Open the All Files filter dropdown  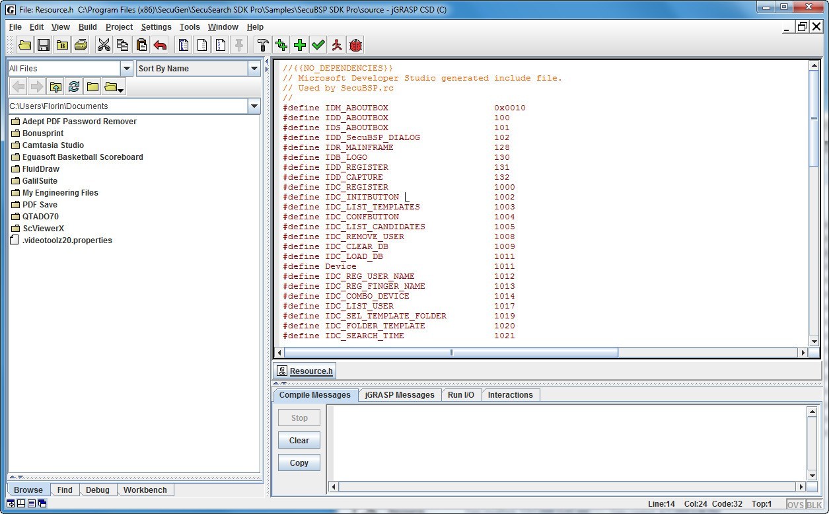[126, 67]
